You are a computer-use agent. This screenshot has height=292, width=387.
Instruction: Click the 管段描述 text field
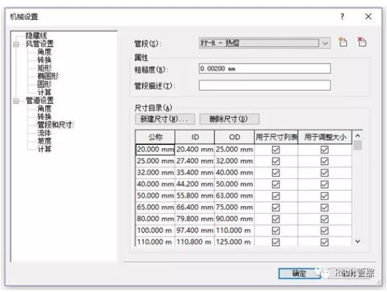point(265,85)
